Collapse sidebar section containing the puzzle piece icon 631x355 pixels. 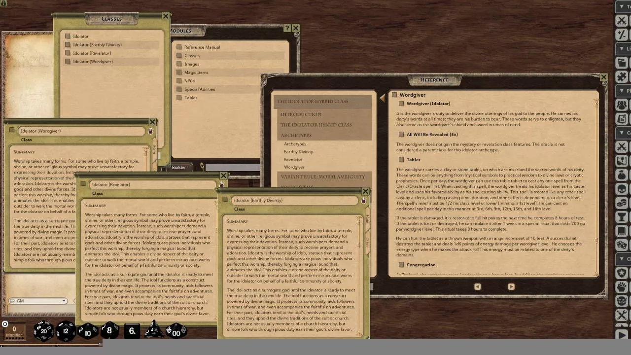pyautogui.click(x=623, y=49)
